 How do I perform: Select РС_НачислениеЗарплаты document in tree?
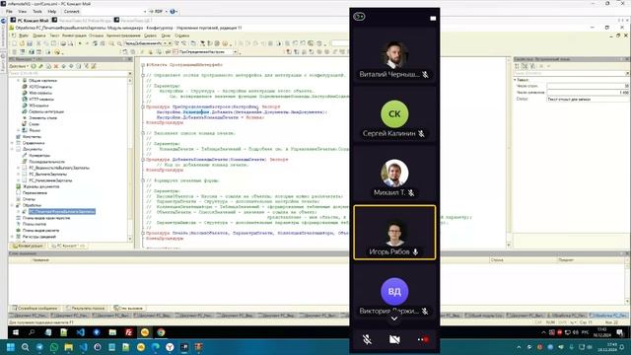[x=50, y=180]
